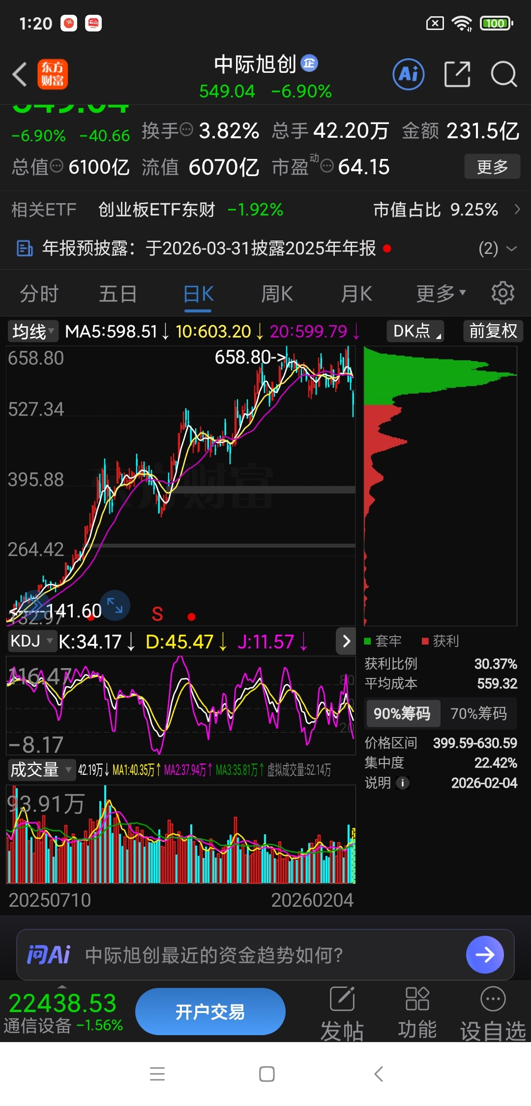Submit AI question with arrow button
Image resolution: width=531 pixels, height=1106 pixels.
485,954
